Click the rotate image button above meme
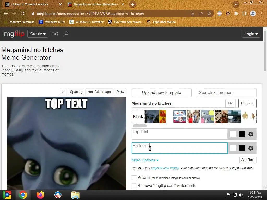267x200 pixels. pos(63,92)
